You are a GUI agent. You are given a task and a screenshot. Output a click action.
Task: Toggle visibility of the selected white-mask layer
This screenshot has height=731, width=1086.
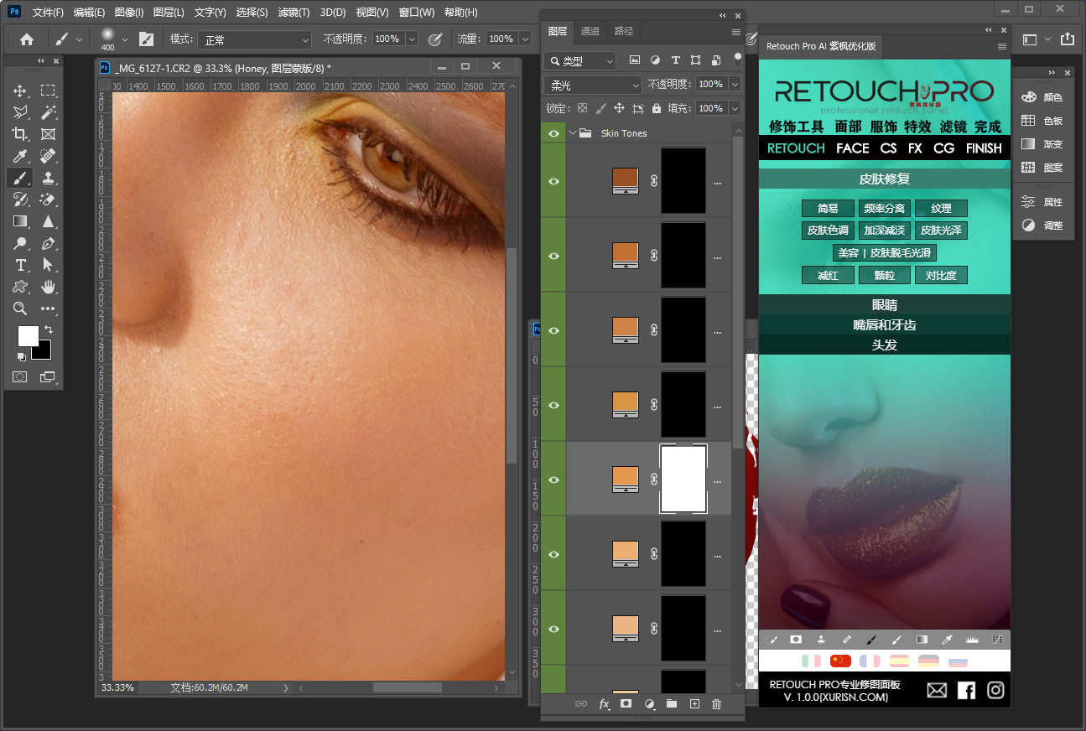pyautogui.click(x=553, y=480)
